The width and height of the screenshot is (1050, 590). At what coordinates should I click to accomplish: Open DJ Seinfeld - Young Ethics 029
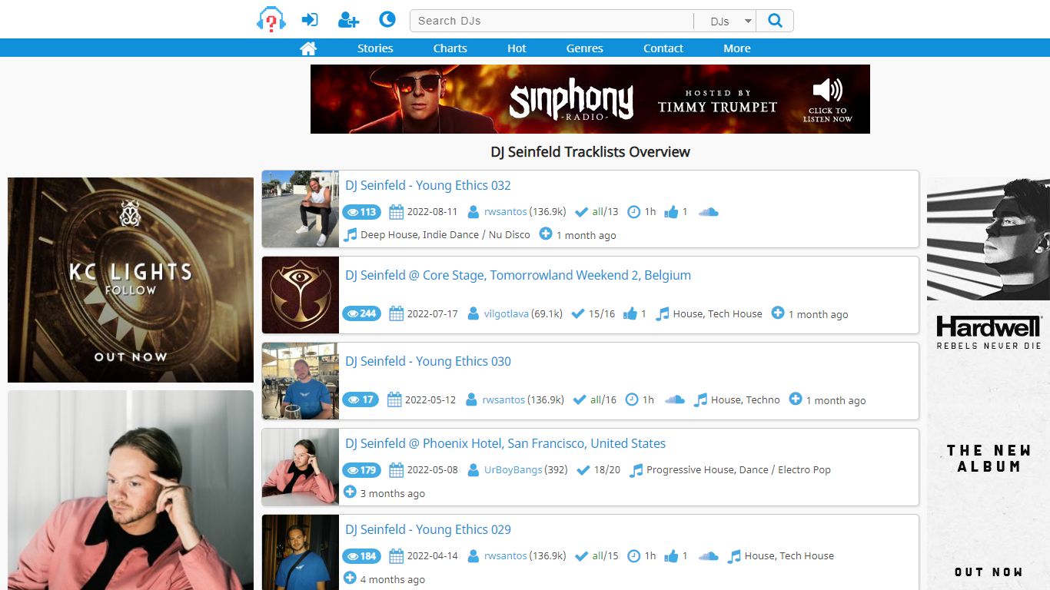click(428, 529)
